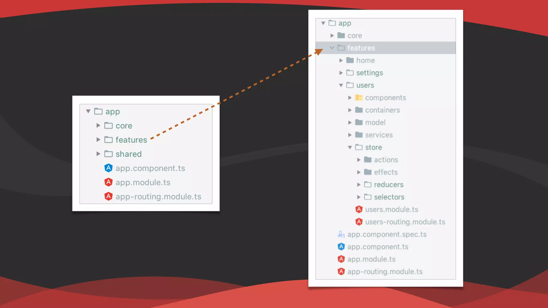Expand the features folder in the left panel

98,140
